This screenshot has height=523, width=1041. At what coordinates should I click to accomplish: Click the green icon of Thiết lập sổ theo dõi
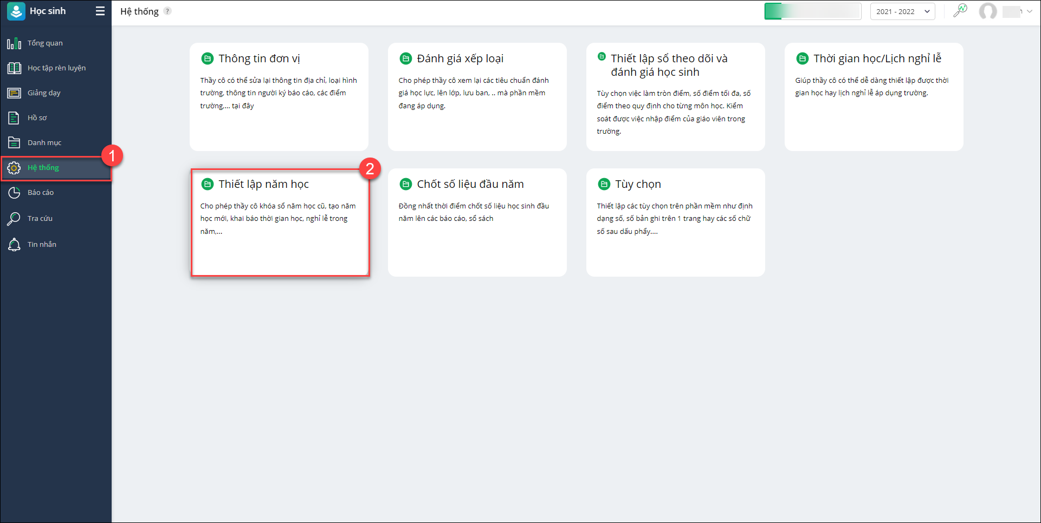pos(602,56)
